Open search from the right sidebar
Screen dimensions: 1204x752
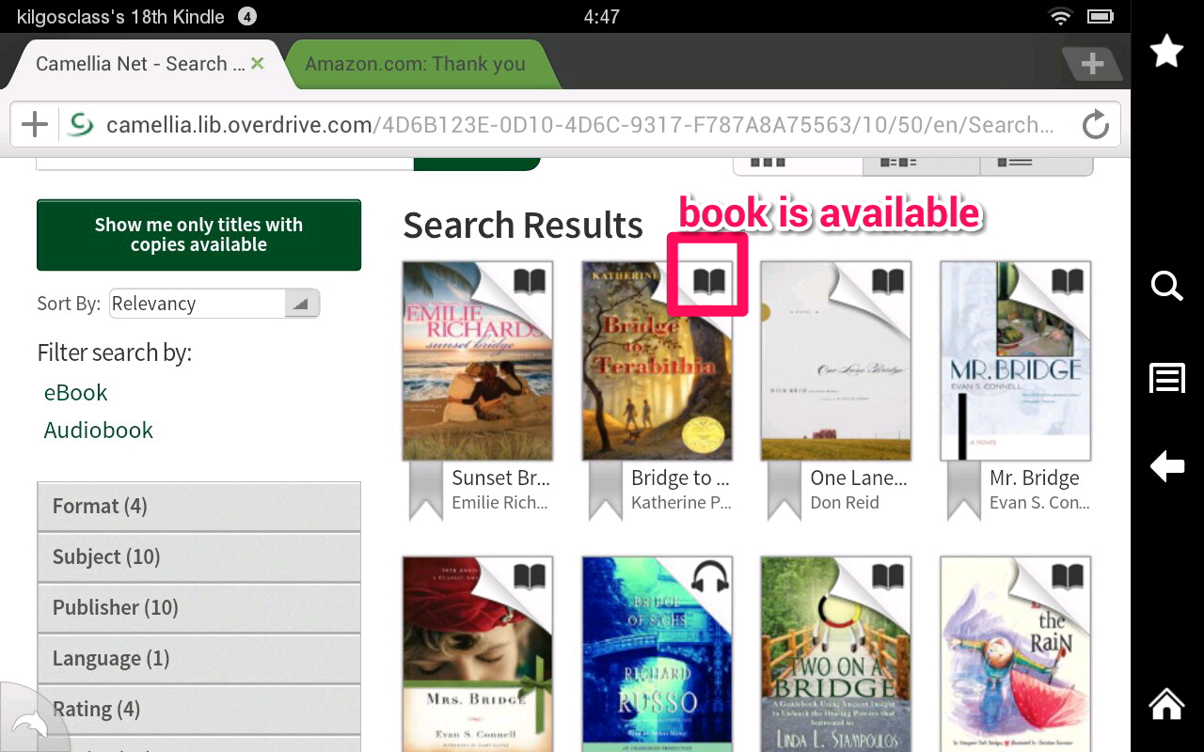point(1166,287)
